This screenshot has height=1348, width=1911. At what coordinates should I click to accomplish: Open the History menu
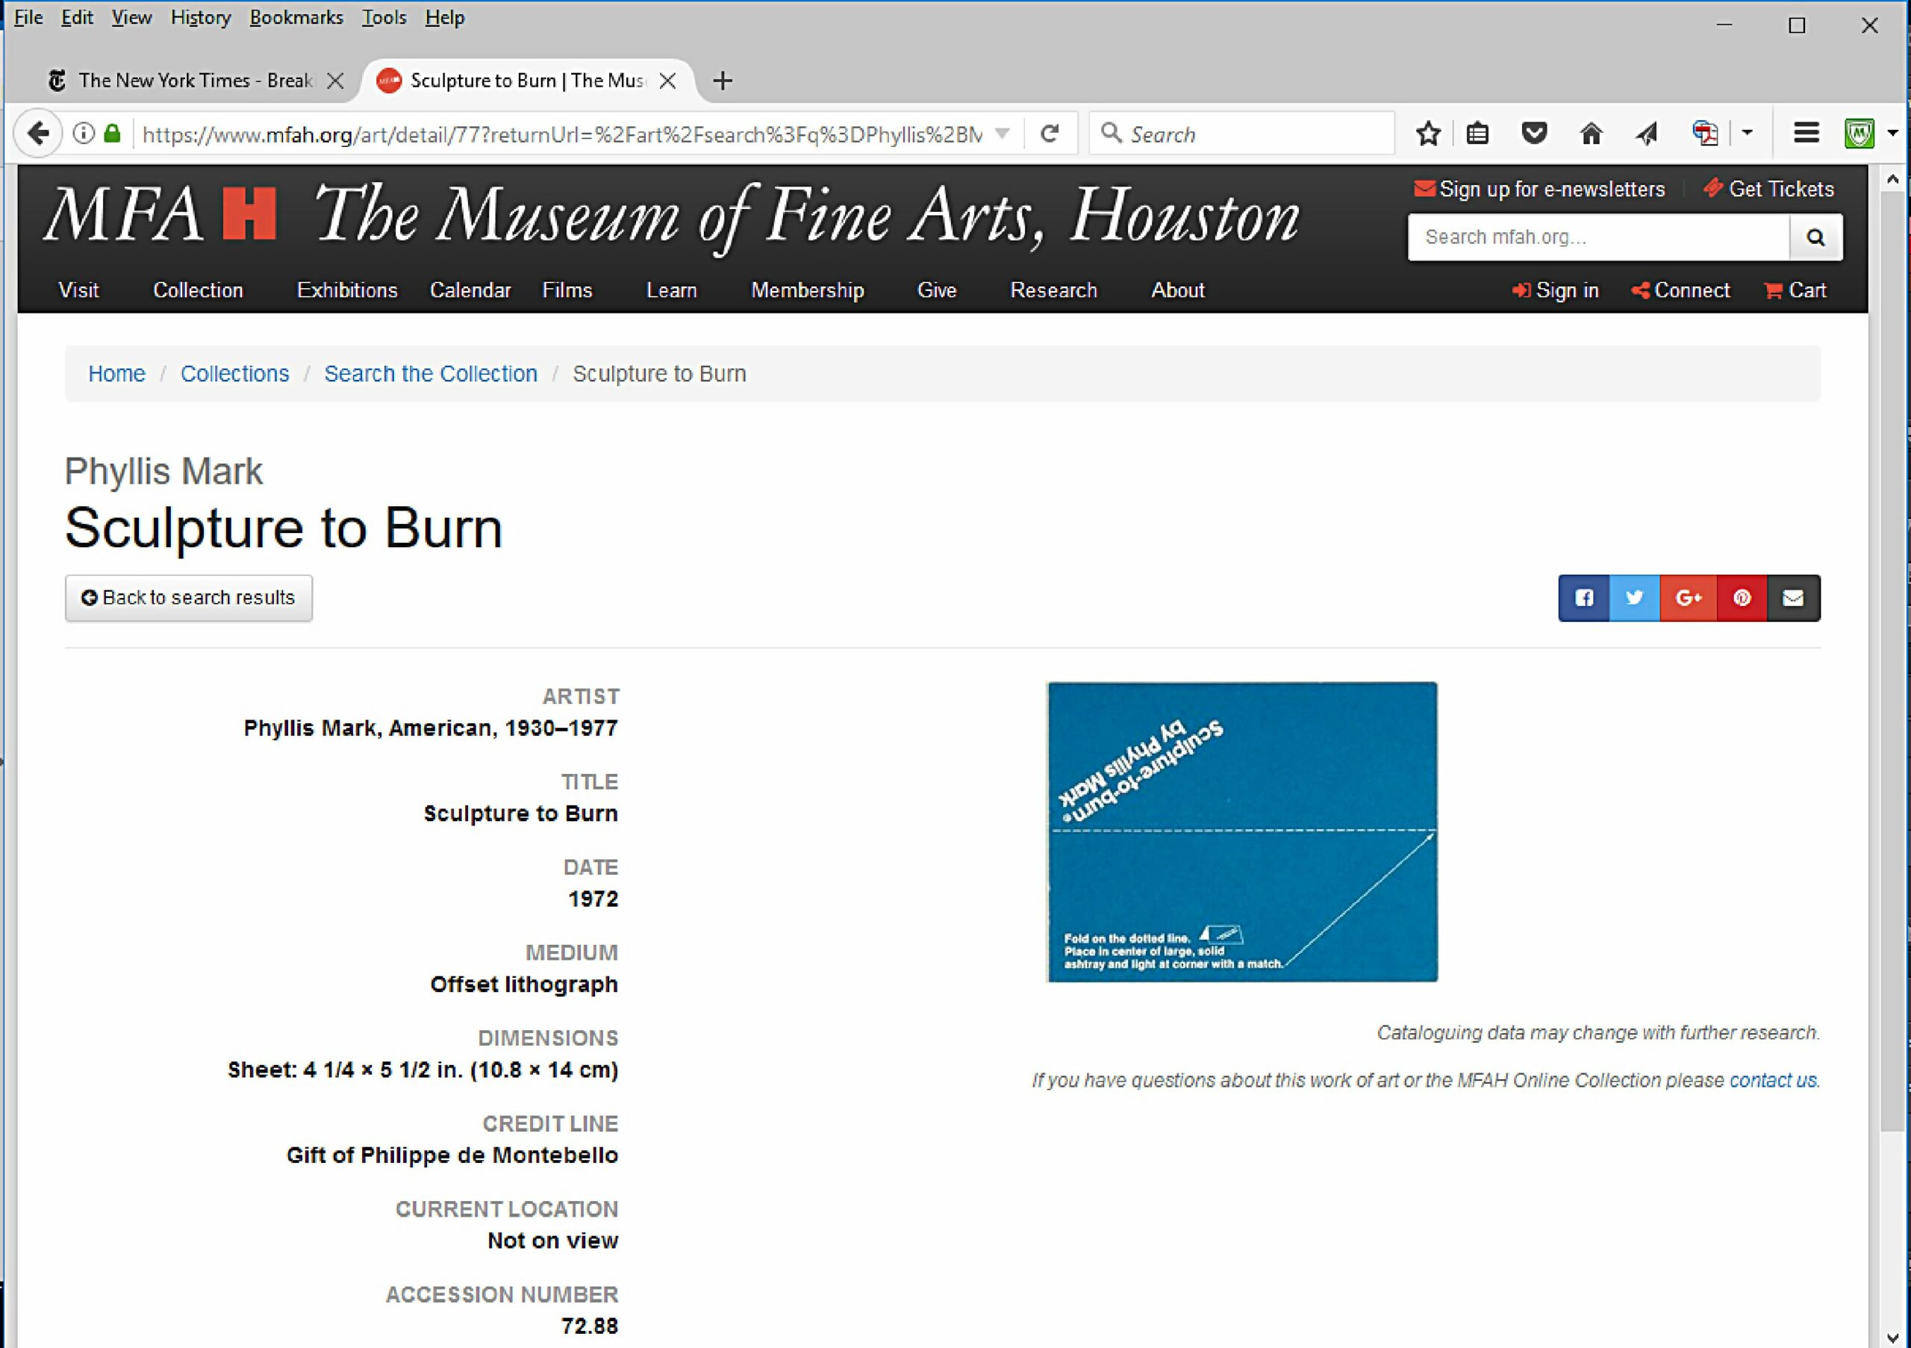pos(201,17)
